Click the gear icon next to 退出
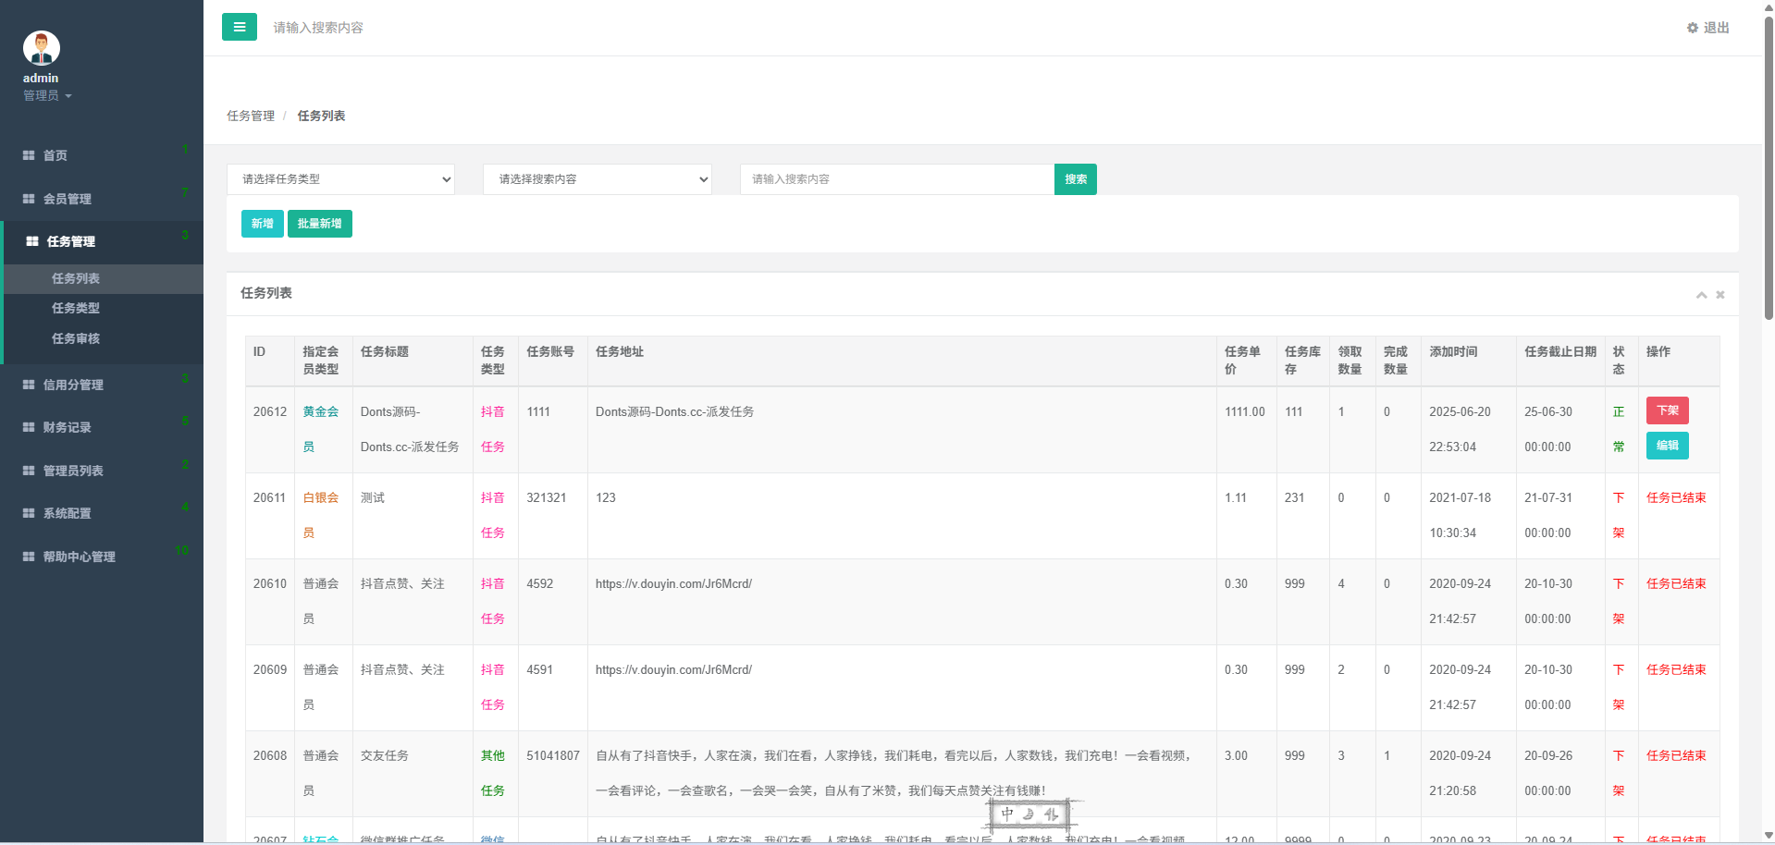This screenshot has height=845, width=1775. tap(1692, 28)
